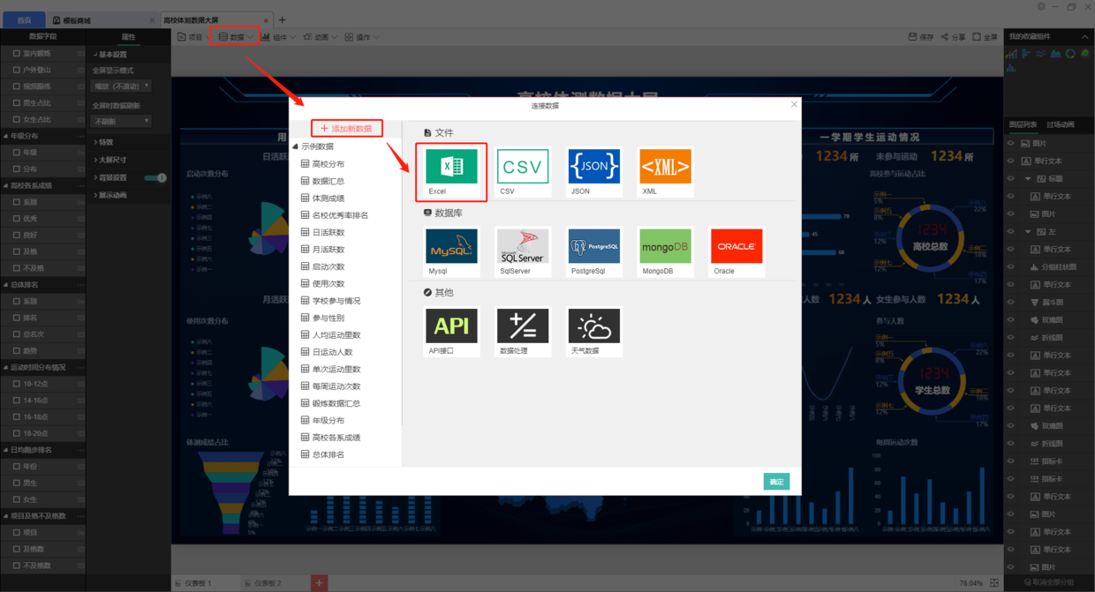Open the 组件 toolbar menu
1095x592 pixels.
pos(279,37)
